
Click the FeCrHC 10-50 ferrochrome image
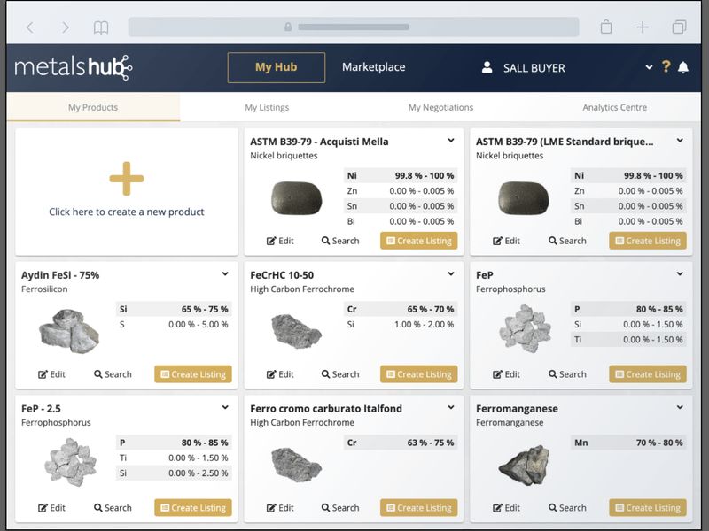pyautogui.click(x=297, y=331)
